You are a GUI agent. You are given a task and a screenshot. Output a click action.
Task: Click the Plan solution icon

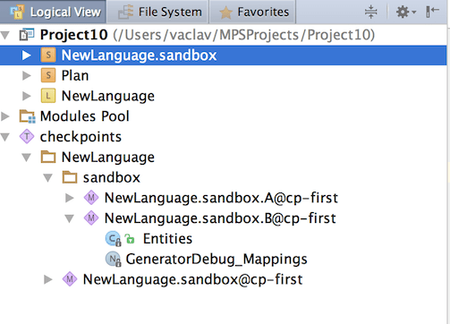click(x=48, y=75)
